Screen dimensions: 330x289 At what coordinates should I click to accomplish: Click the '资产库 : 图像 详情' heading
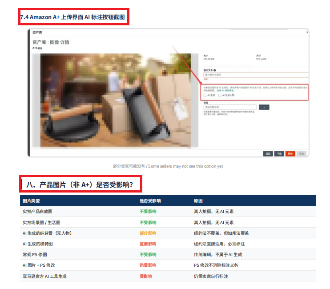coord(51,42)
